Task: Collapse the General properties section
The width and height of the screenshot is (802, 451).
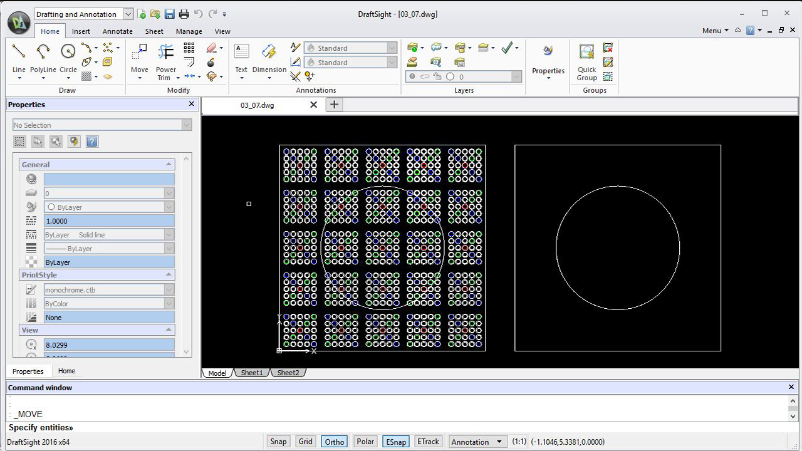Action: tap(169, 165)
